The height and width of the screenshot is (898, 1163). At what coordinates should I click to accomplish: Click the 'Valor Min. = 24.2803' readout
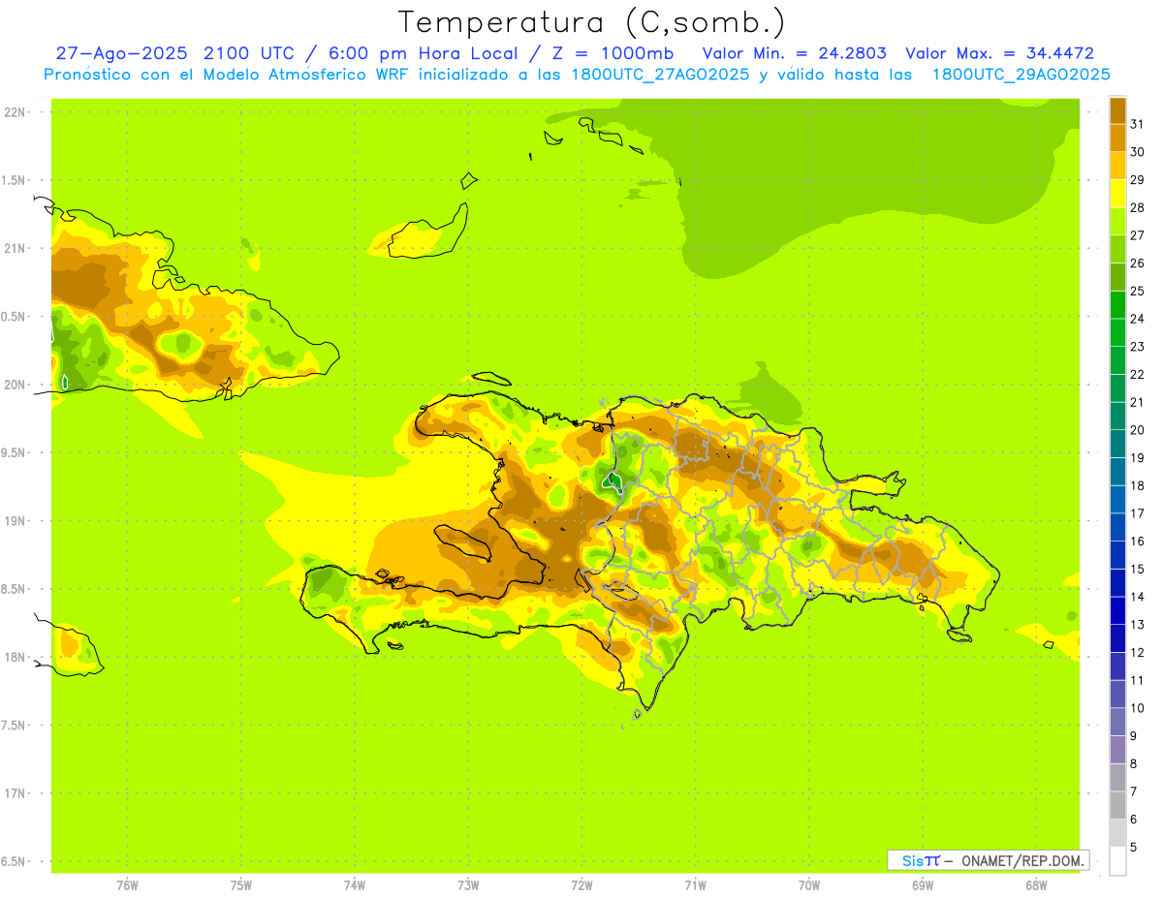coord(794,53)
